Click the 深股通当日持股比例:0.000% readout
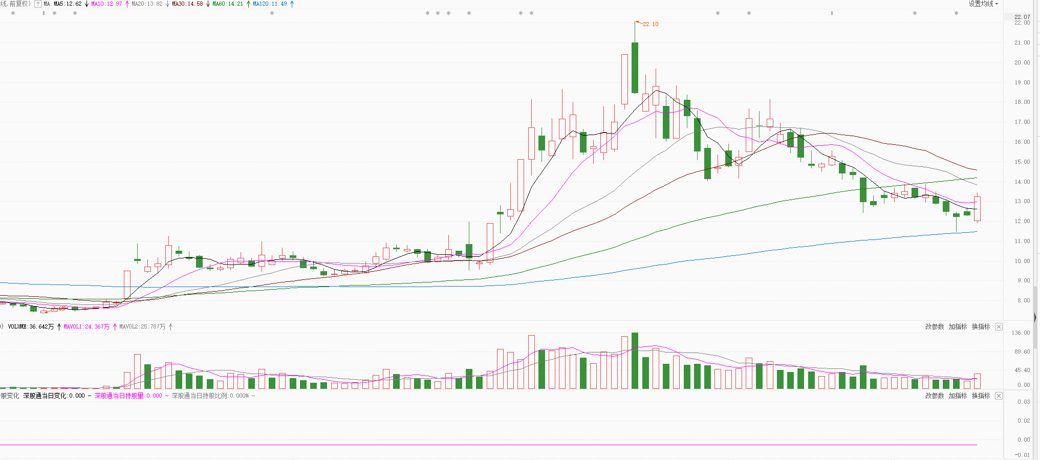This screenshot has height=460, width=1040. click(x=210, y=396)
